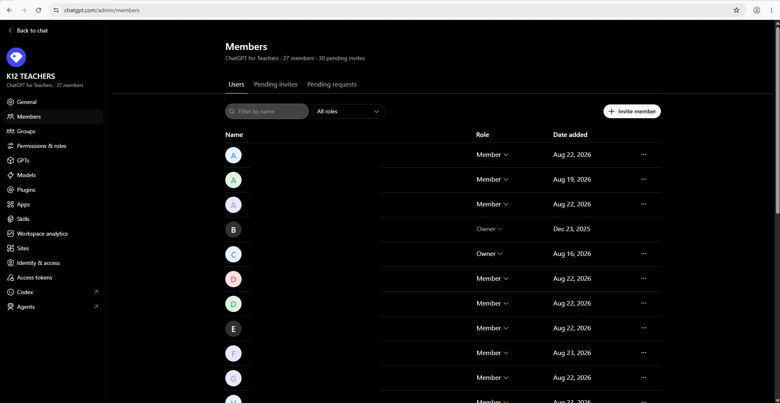Open the Groups icon in sidebar
Screen dimensions: 780x403
(x=11, y=131)
